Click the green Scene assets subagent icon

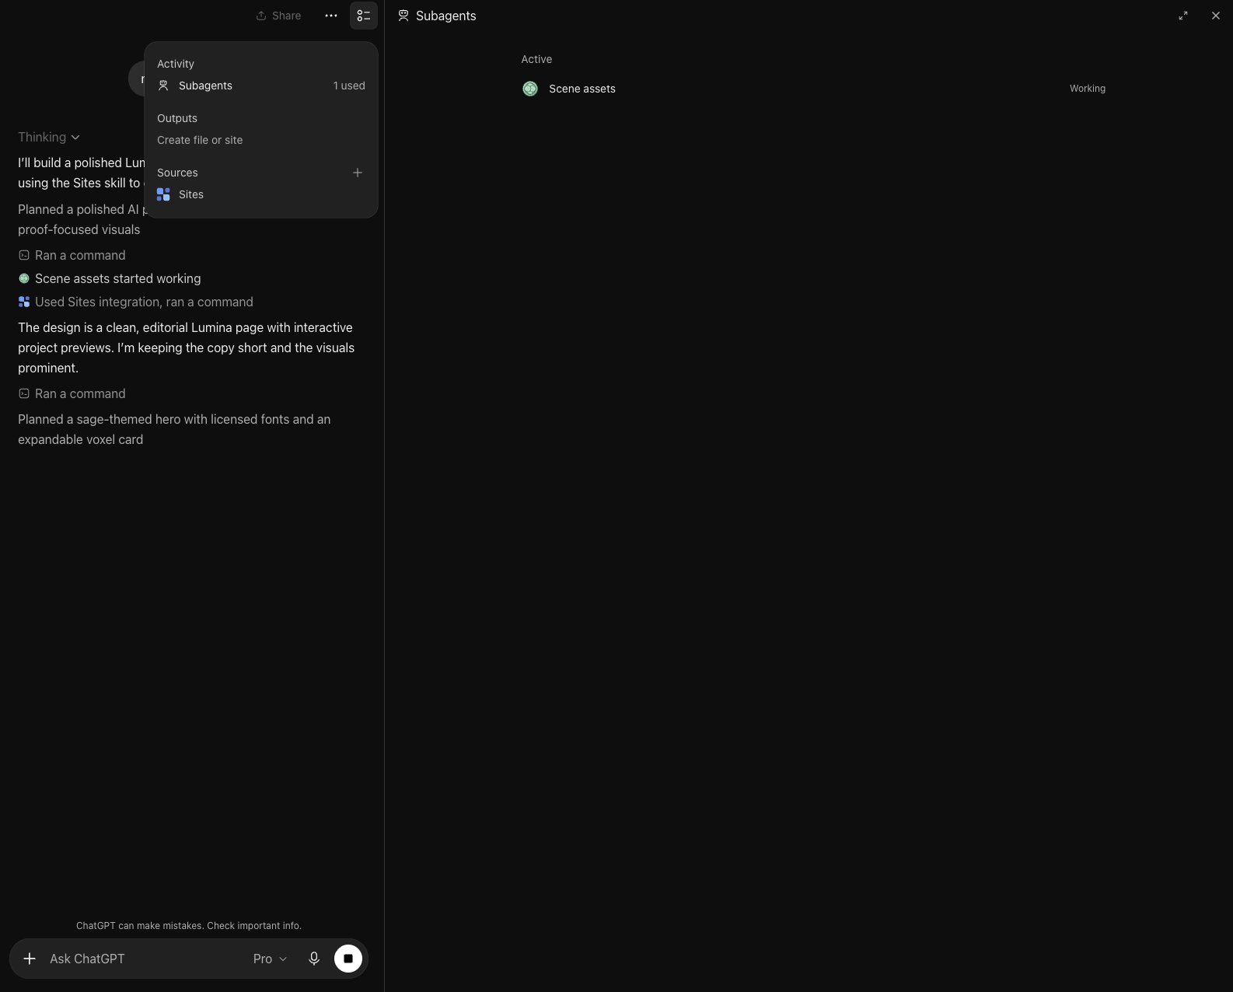click(x=530, y=89)
